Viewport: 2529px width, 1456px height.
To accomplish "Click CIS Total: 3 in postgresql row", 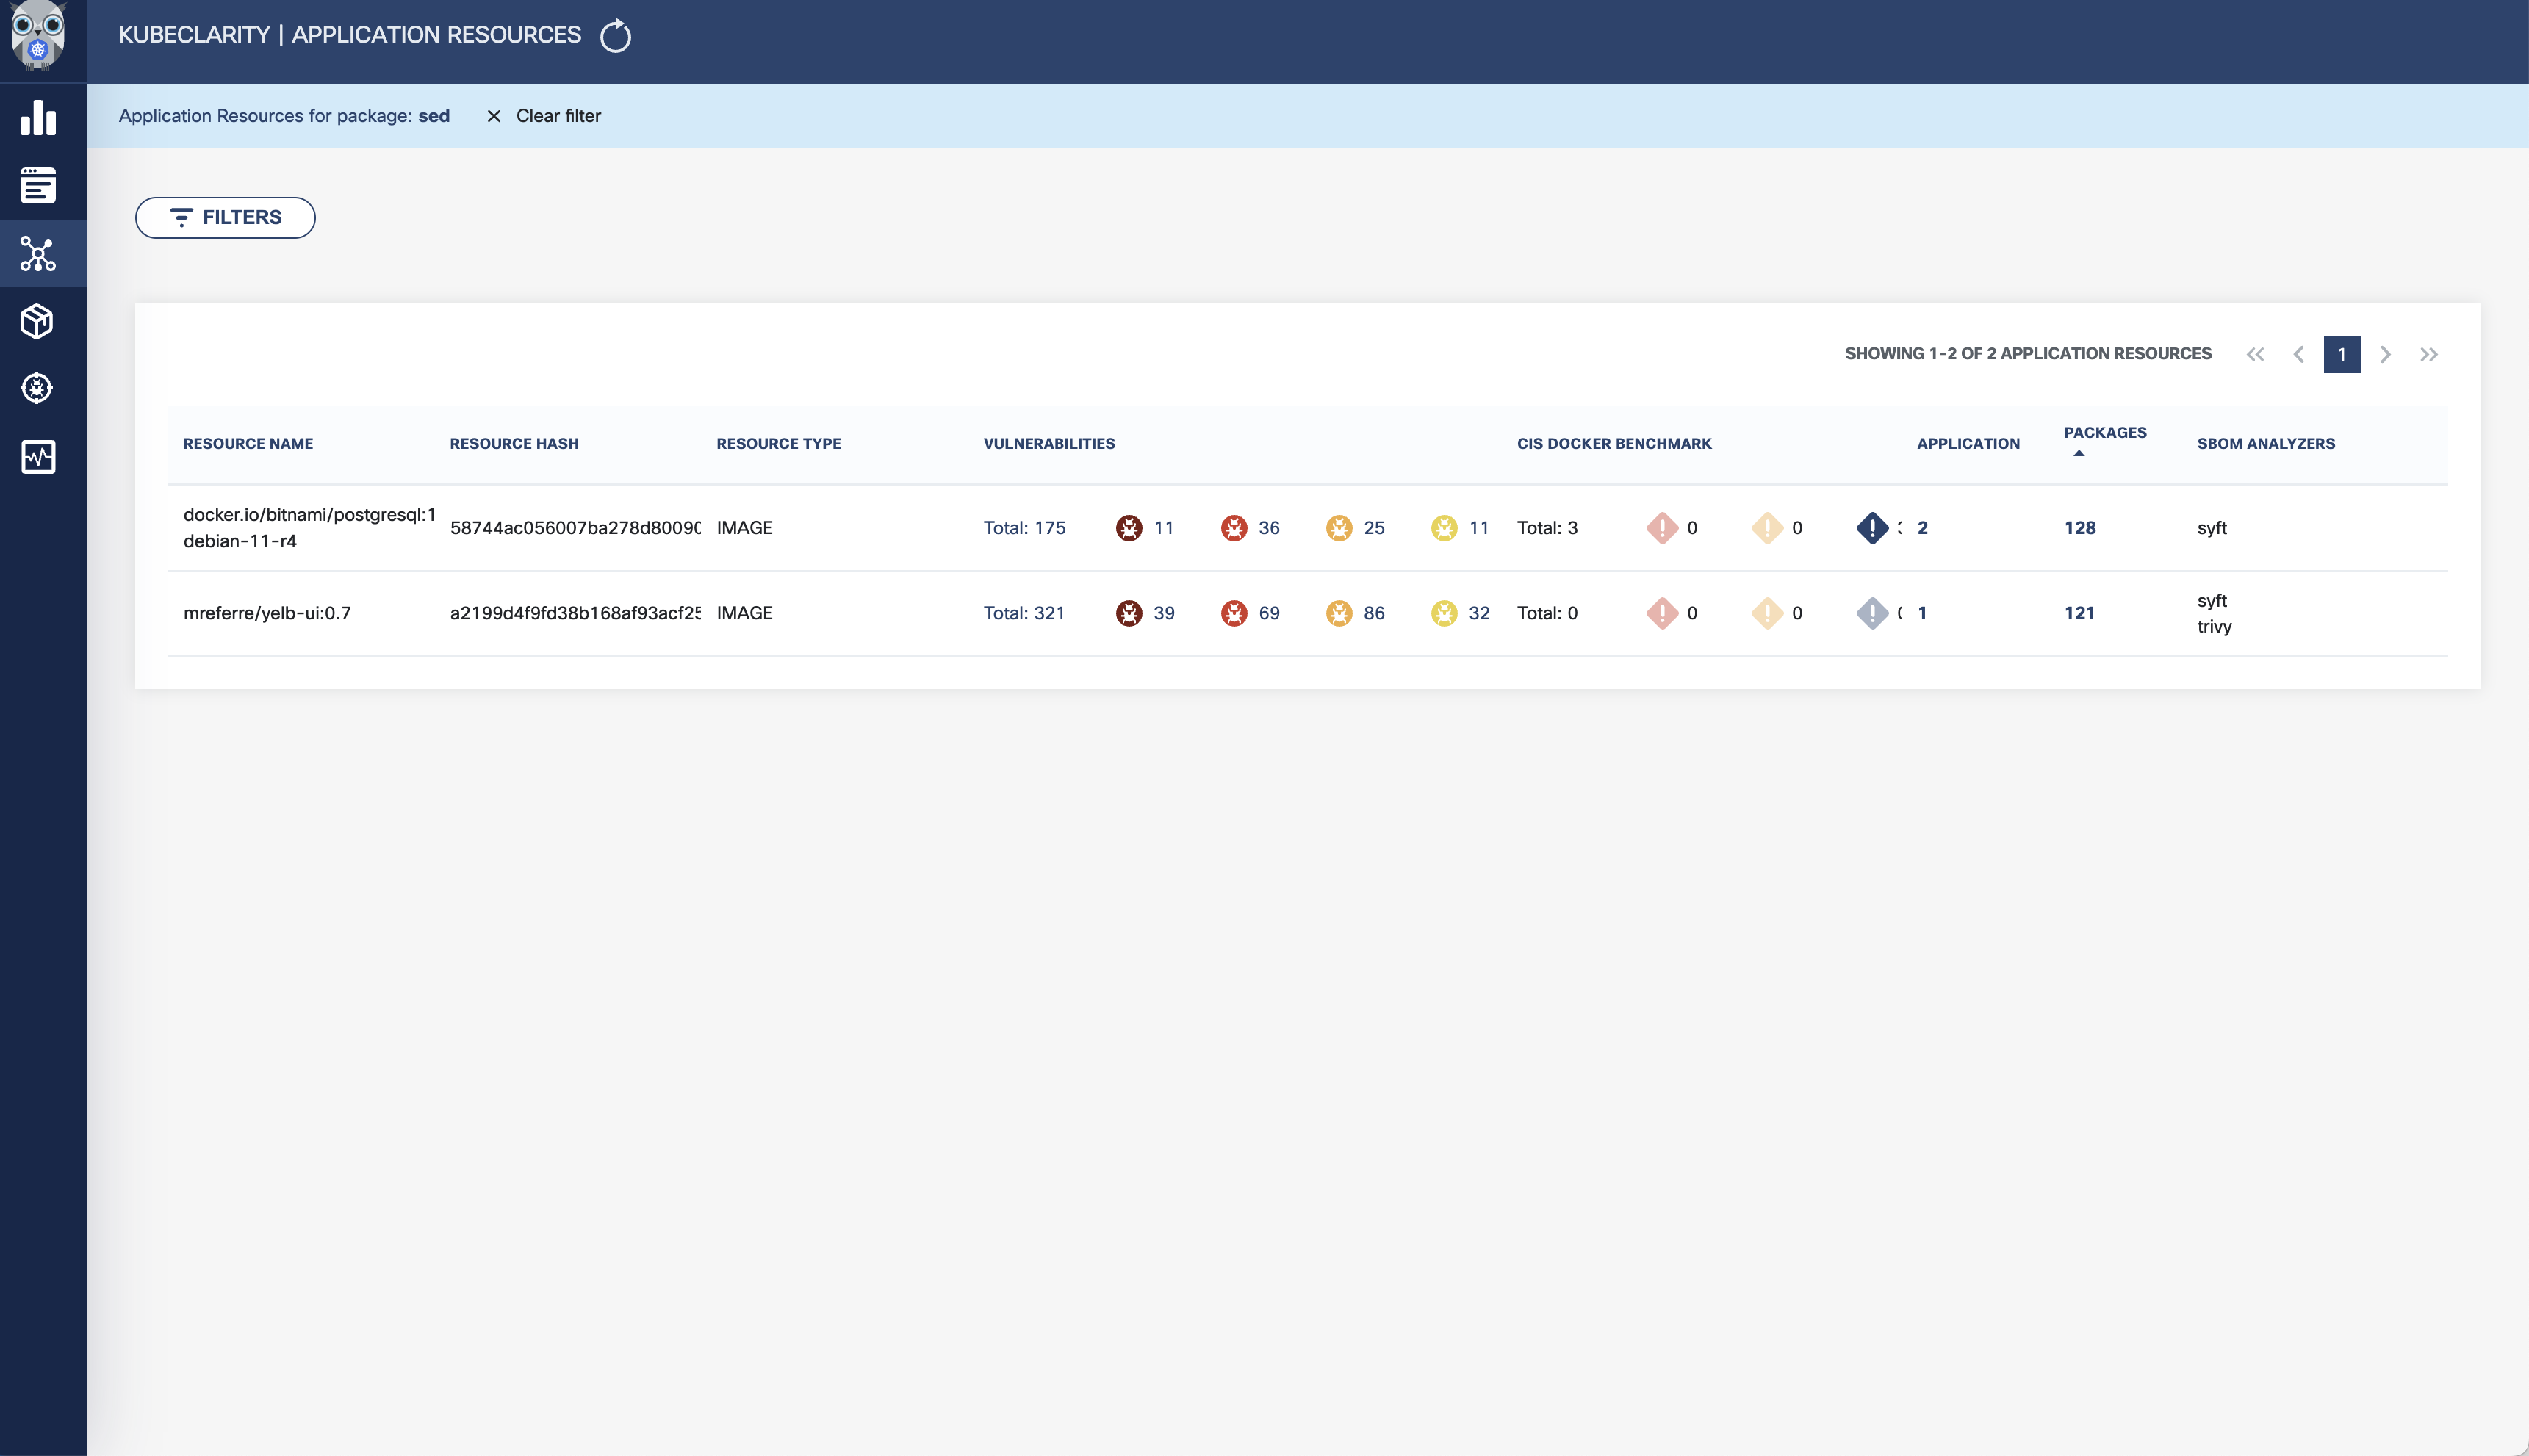I will (1547, 528).
